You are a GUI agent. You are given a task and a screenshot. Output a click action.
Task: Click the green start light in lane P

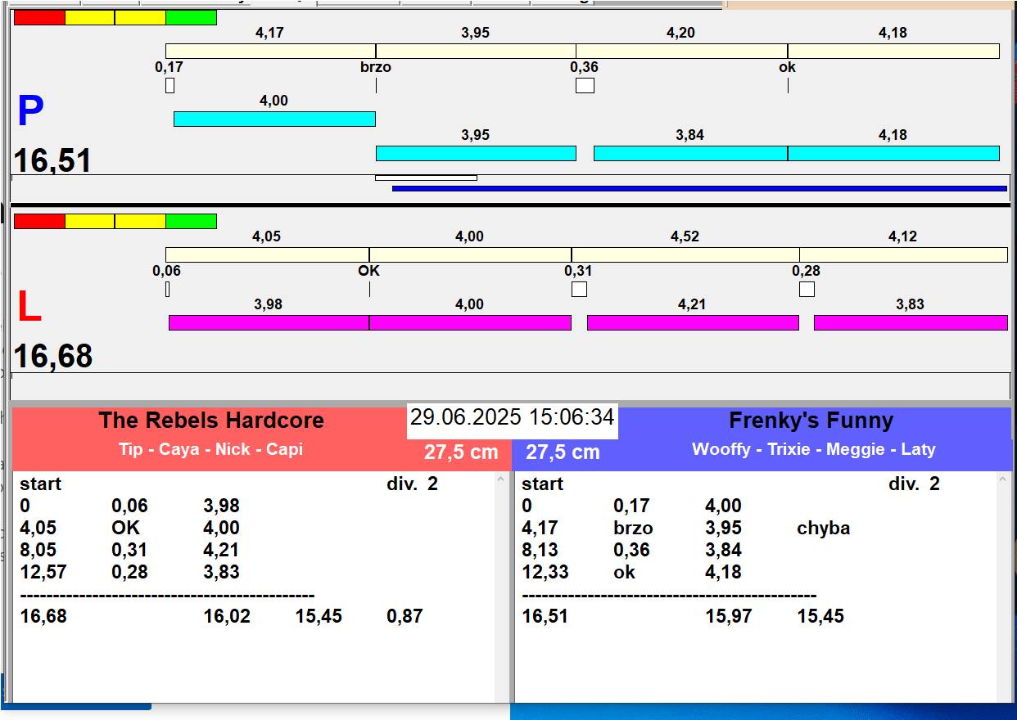click(x=191, y=18)
